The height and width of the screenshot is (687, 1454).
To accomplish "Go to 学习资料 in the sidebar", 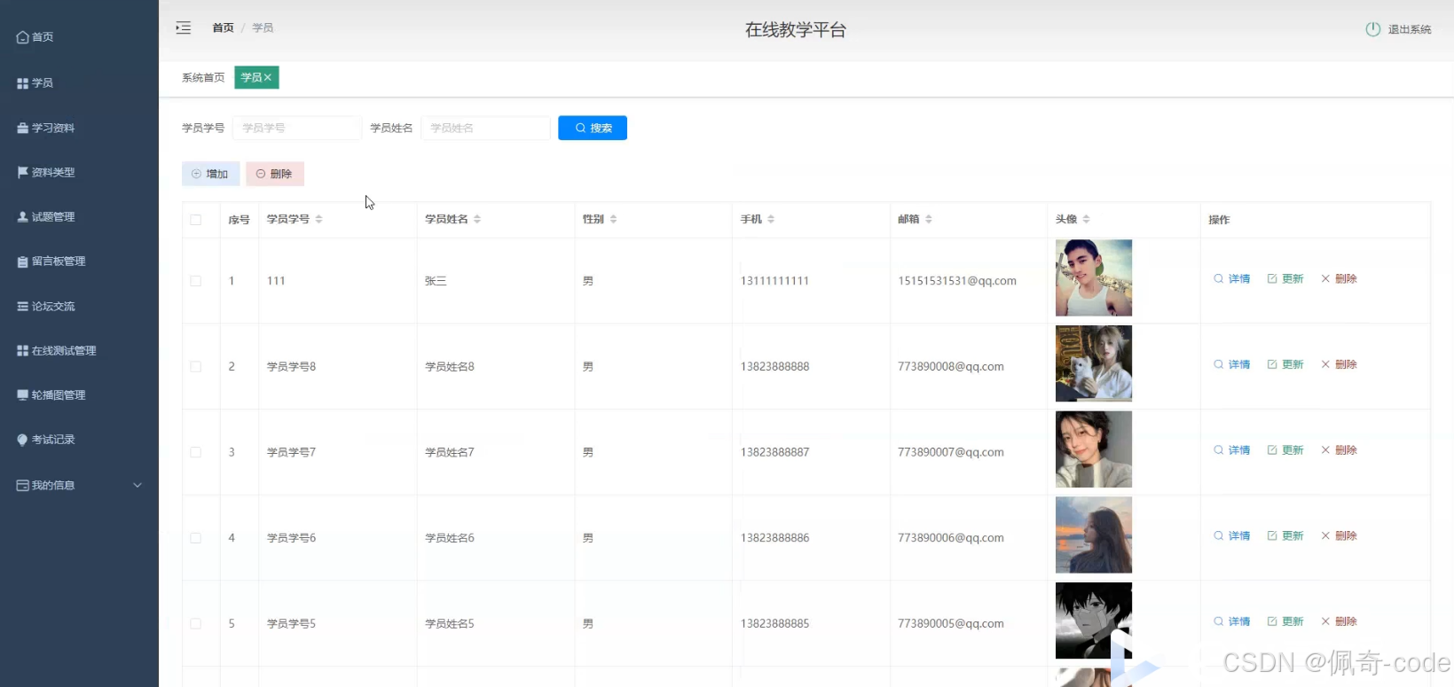I will [x=46, y=128].
